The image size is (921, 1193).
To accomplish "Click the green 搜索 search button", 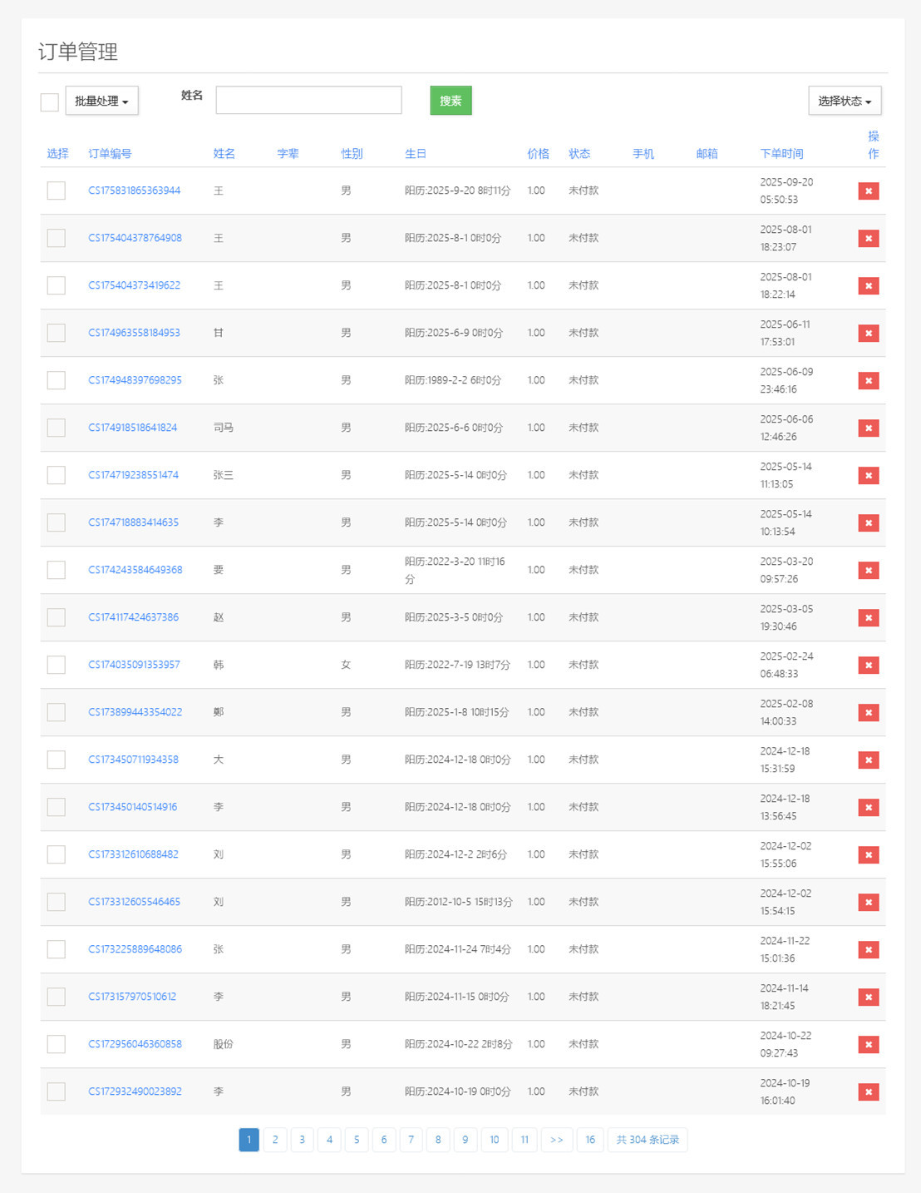I will [451, 101].
